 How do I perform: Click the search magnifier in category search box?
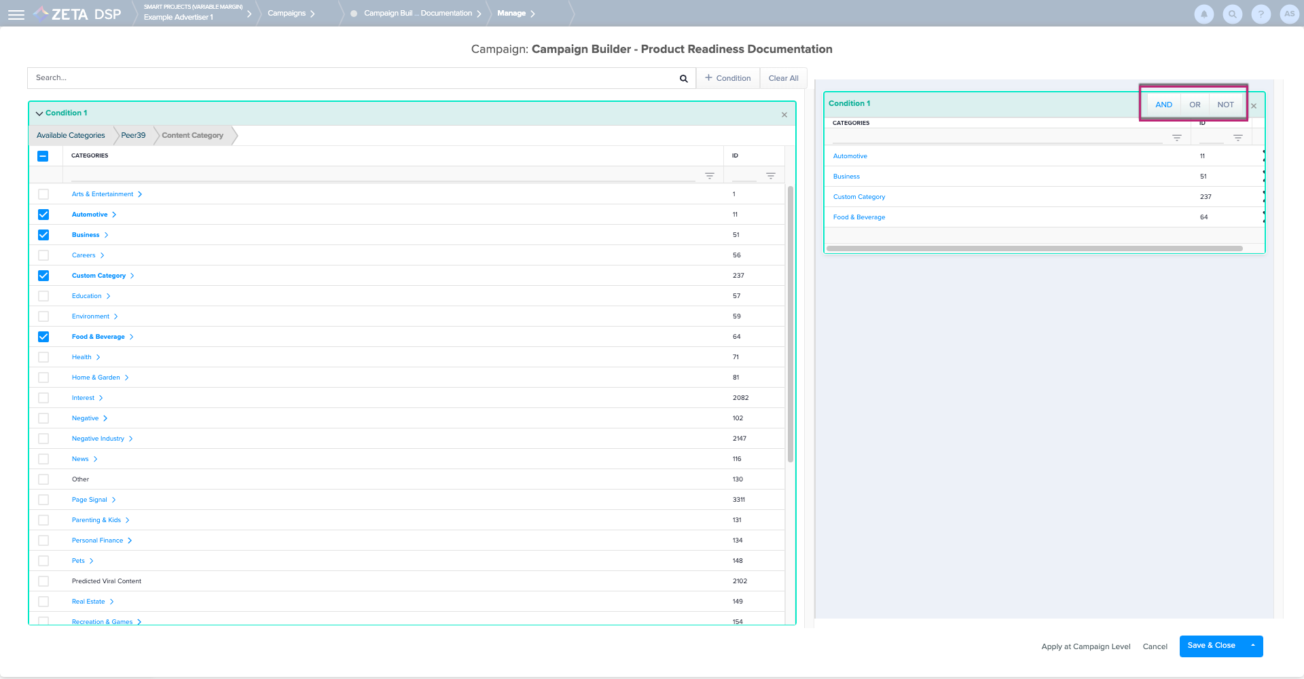tap(683, 79)
